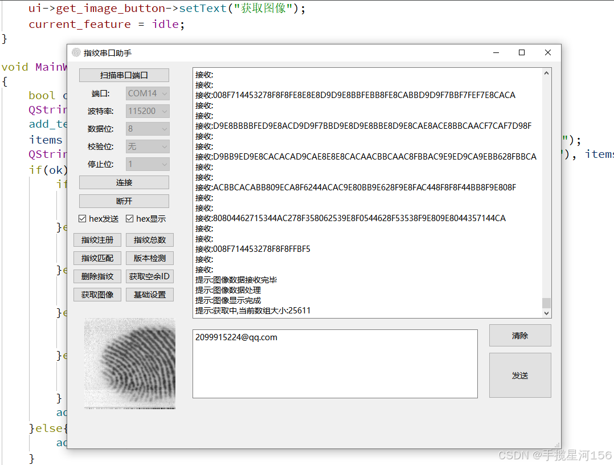
Task: Open the 停止位 dropdown showing 1
Action: point(148,164)
